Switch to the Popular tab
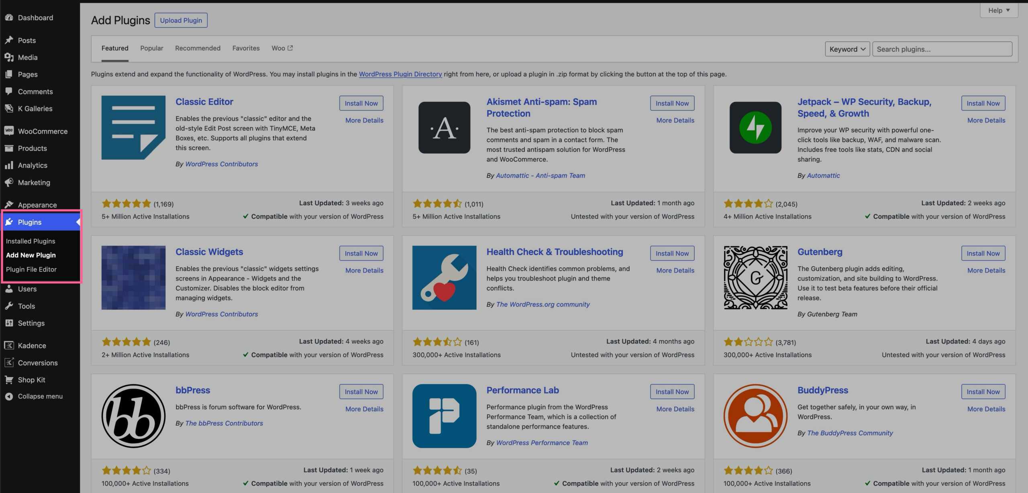The image size is (1028, 493). [152, 48]
